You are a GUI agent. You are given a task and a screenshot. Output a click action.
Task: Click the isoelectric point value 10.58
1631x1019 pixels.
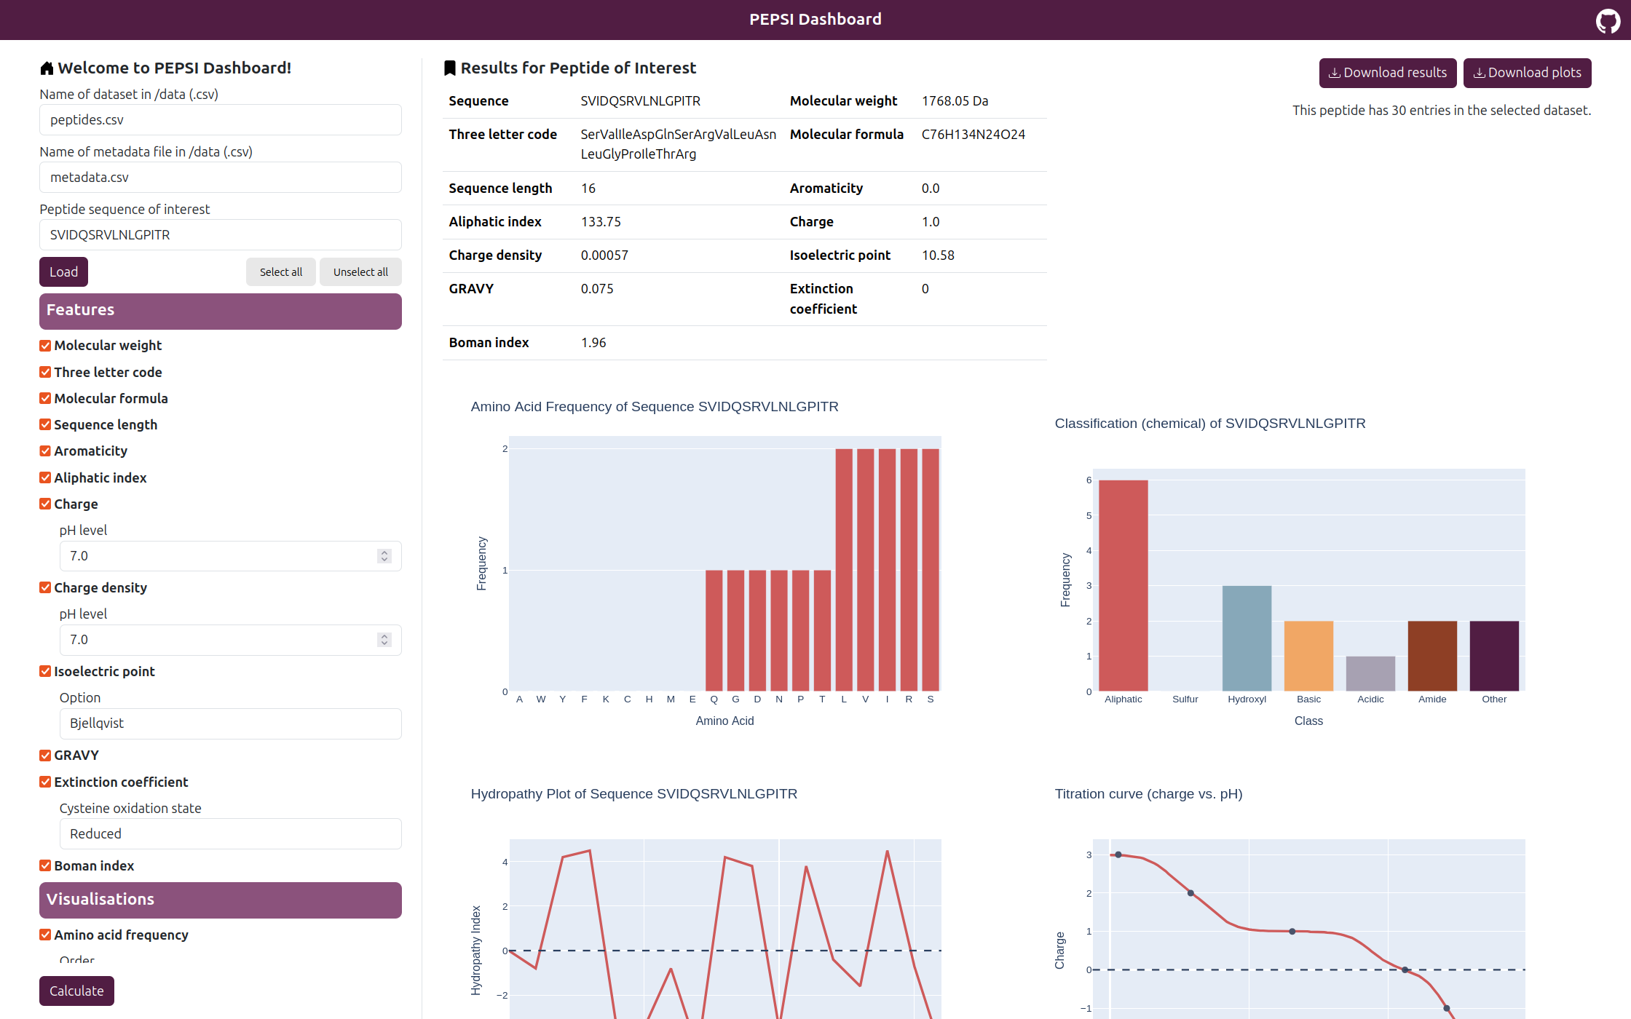tap(938, 255)
